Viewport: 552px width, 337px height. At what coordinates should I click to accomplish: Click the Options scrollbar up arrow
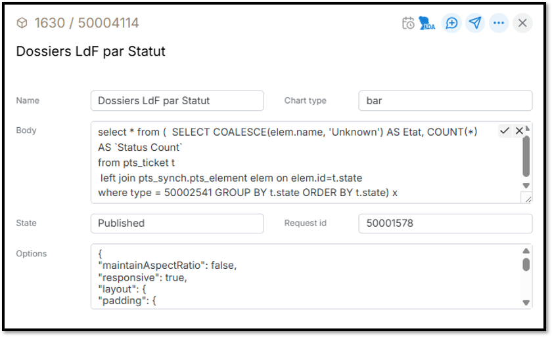(x=526, y=251)
